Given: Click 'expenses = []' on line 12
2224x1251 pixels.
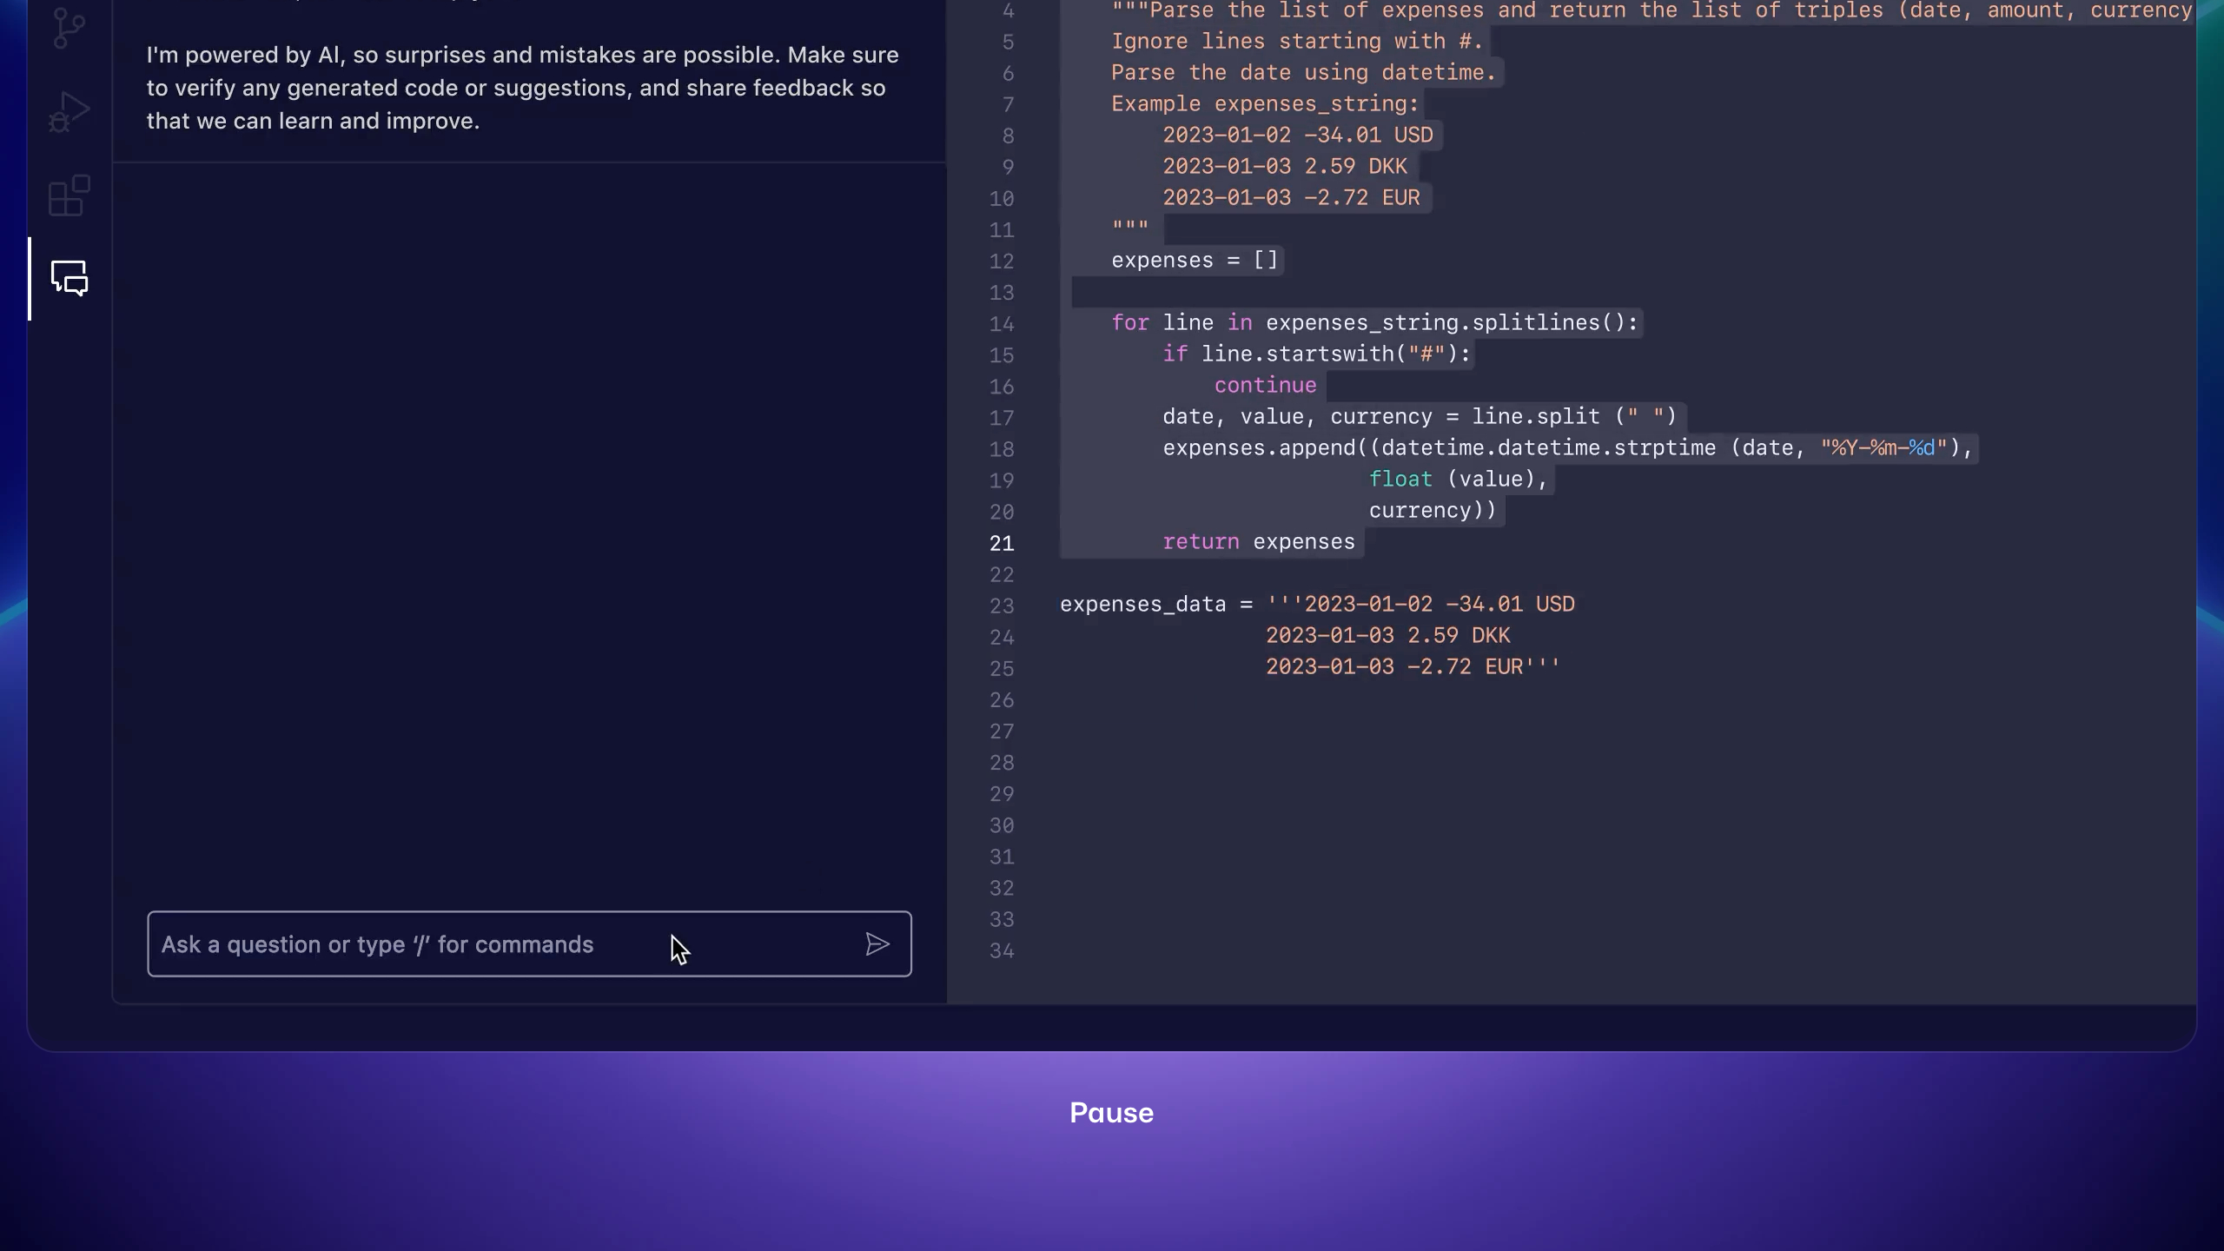Looking at the screenshot, I should point(1195,261).
